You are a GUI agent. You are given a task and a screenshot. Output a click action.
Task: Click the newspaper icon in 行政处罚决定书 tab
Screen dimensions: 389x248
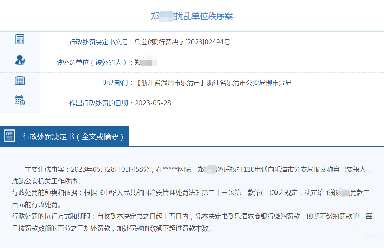(9, 136)
